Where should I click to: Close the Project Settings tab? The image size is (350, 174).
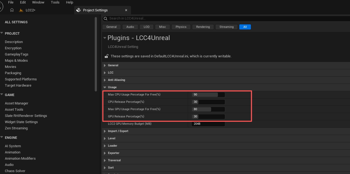126,10
